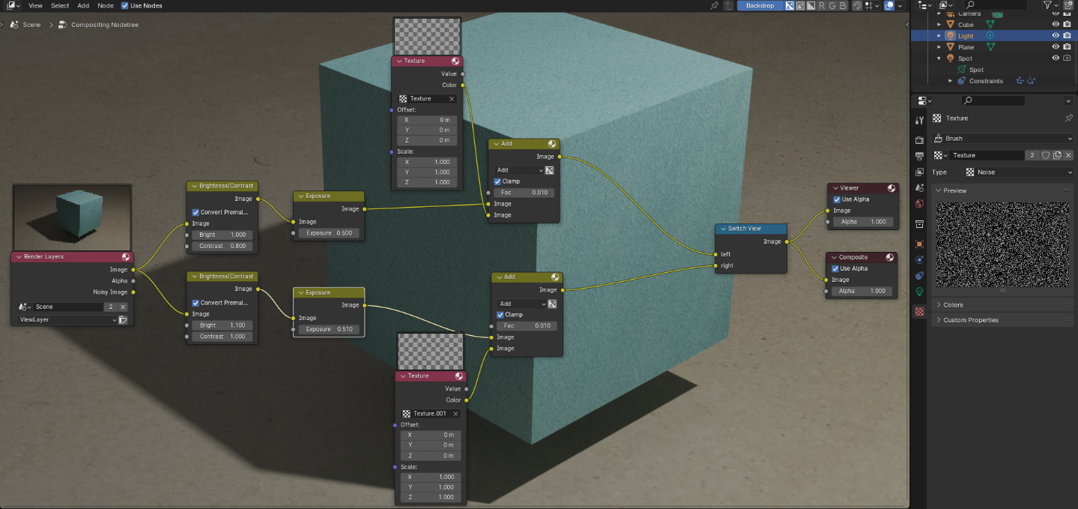Image resolution: width=1078 pixels, height=509 pixels.
Task: Expand the Constraints item in the outliner
Action: click(951, 81)
